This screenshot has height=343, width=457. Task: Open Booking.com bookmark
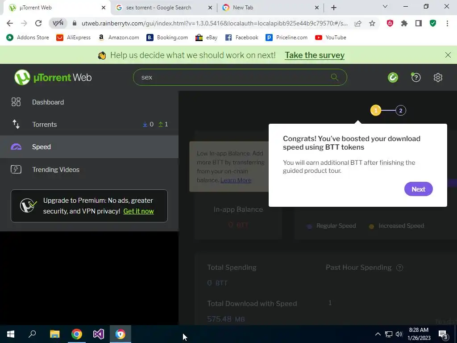pos(167,38)
